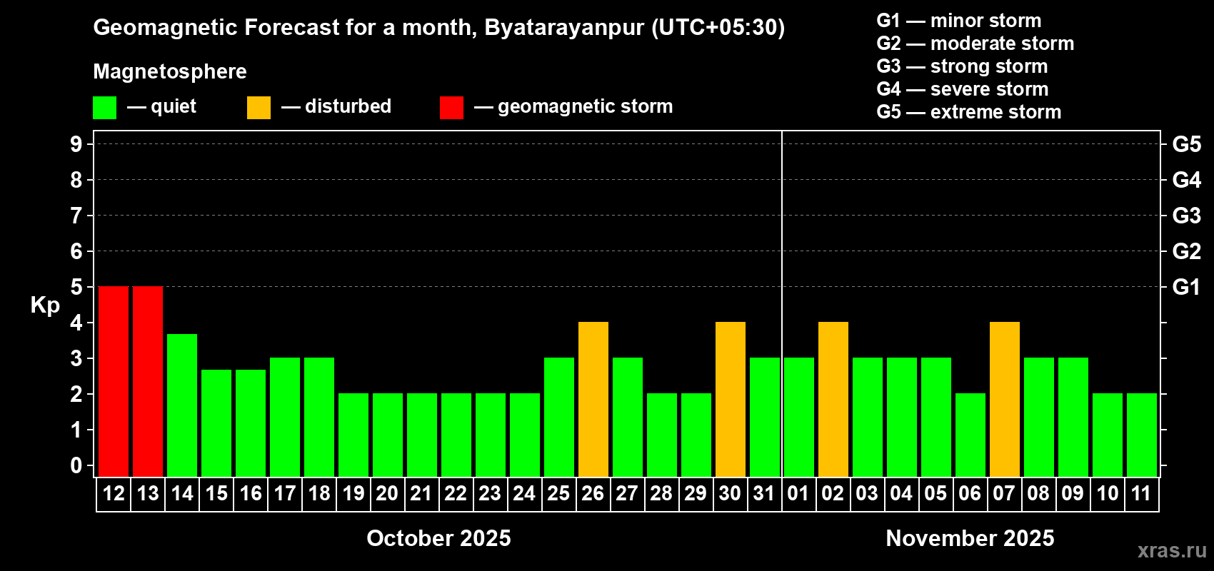Select the green bar for October 19
The height and width of the screenshot is (571, 1214).
[353, 435]
